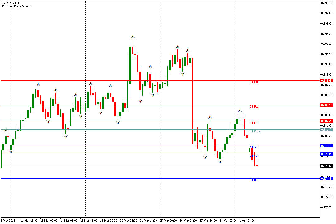
Task: Select the fractal arrow above the 1 Apr high
Action: pyautogui.click(x=240, y=110)
